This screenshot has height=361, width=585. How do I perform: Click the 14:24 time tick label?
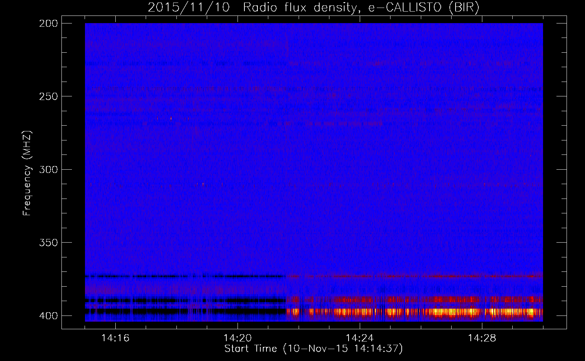[360, 338]
